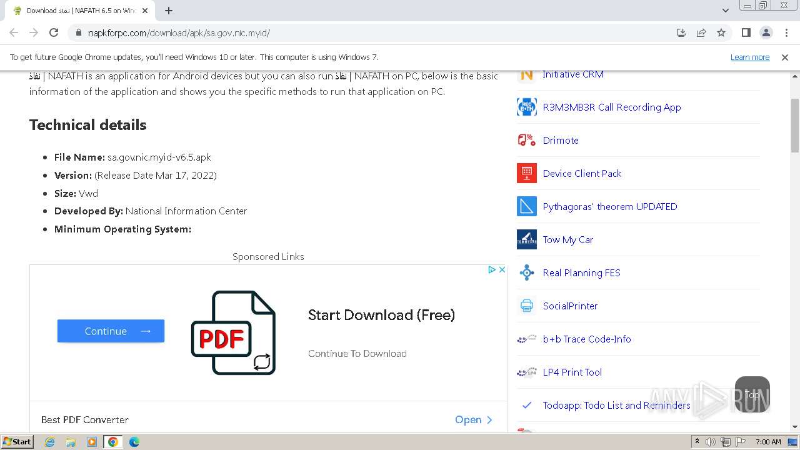Viewport: 800px width, 450px height.
Task: Open the AdChoices info triangle icon
Action: (x=492, y=270)
